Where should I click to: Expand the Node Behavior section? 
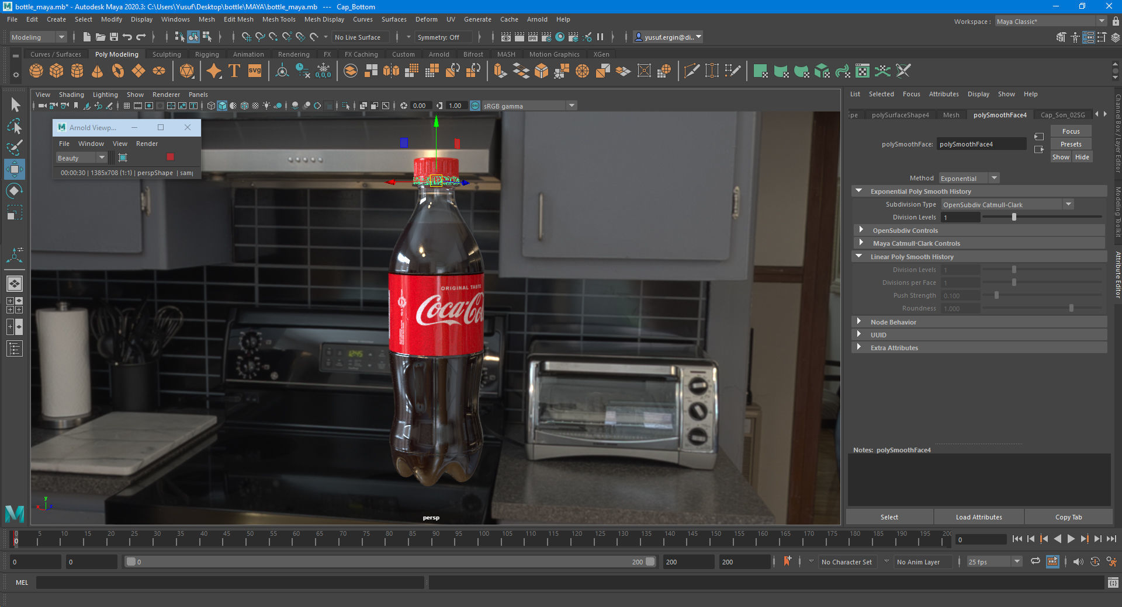[x=859, y=322]
